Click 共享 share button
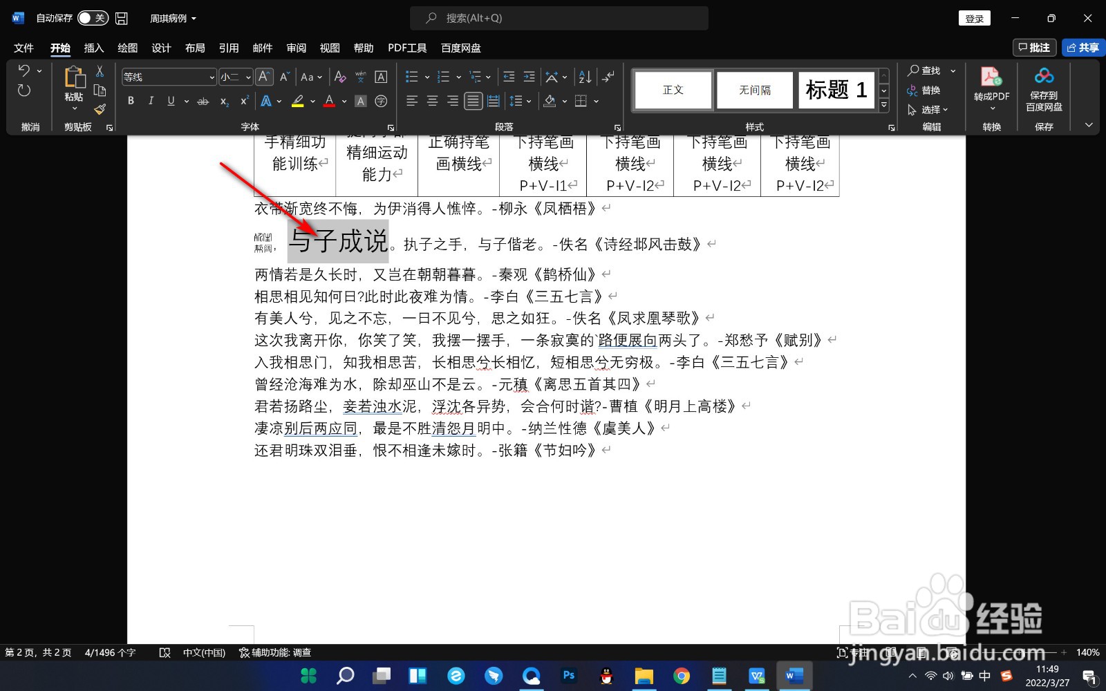 tap(1083, 48)
